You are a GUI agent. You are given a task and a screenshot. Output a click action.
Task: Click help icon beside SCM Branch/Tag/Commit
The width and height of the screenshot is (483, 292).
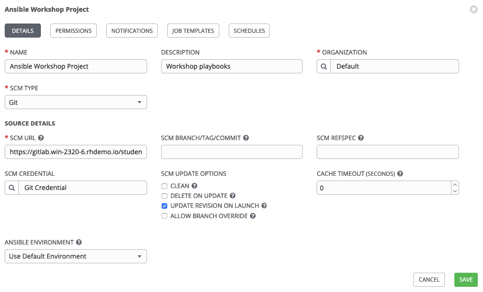(x=246, y=138)
